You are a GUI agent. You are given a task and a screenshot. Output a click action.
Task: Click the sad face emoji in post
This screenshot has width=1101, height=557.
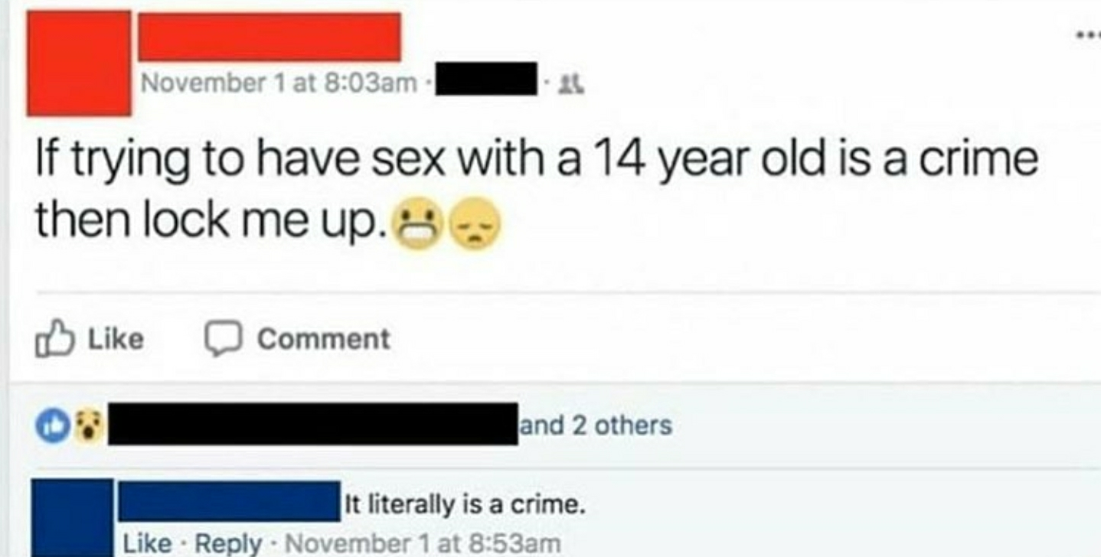[x=475, y=223]
